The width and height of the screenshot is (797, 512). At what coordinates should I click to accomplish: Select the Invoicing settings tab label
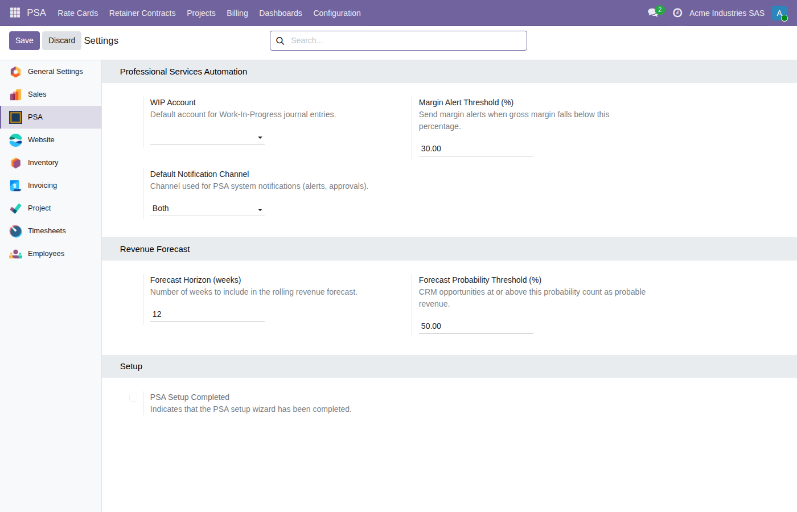pos(42,185)
